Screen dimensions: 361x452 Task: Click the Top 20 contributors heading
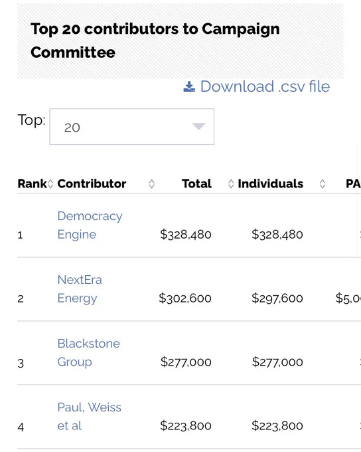pyautogui.click(x=155, y=41)
